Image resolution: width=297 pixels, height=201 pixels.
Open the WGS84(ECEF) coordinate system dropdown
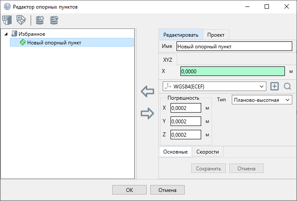tap(214, 86)
